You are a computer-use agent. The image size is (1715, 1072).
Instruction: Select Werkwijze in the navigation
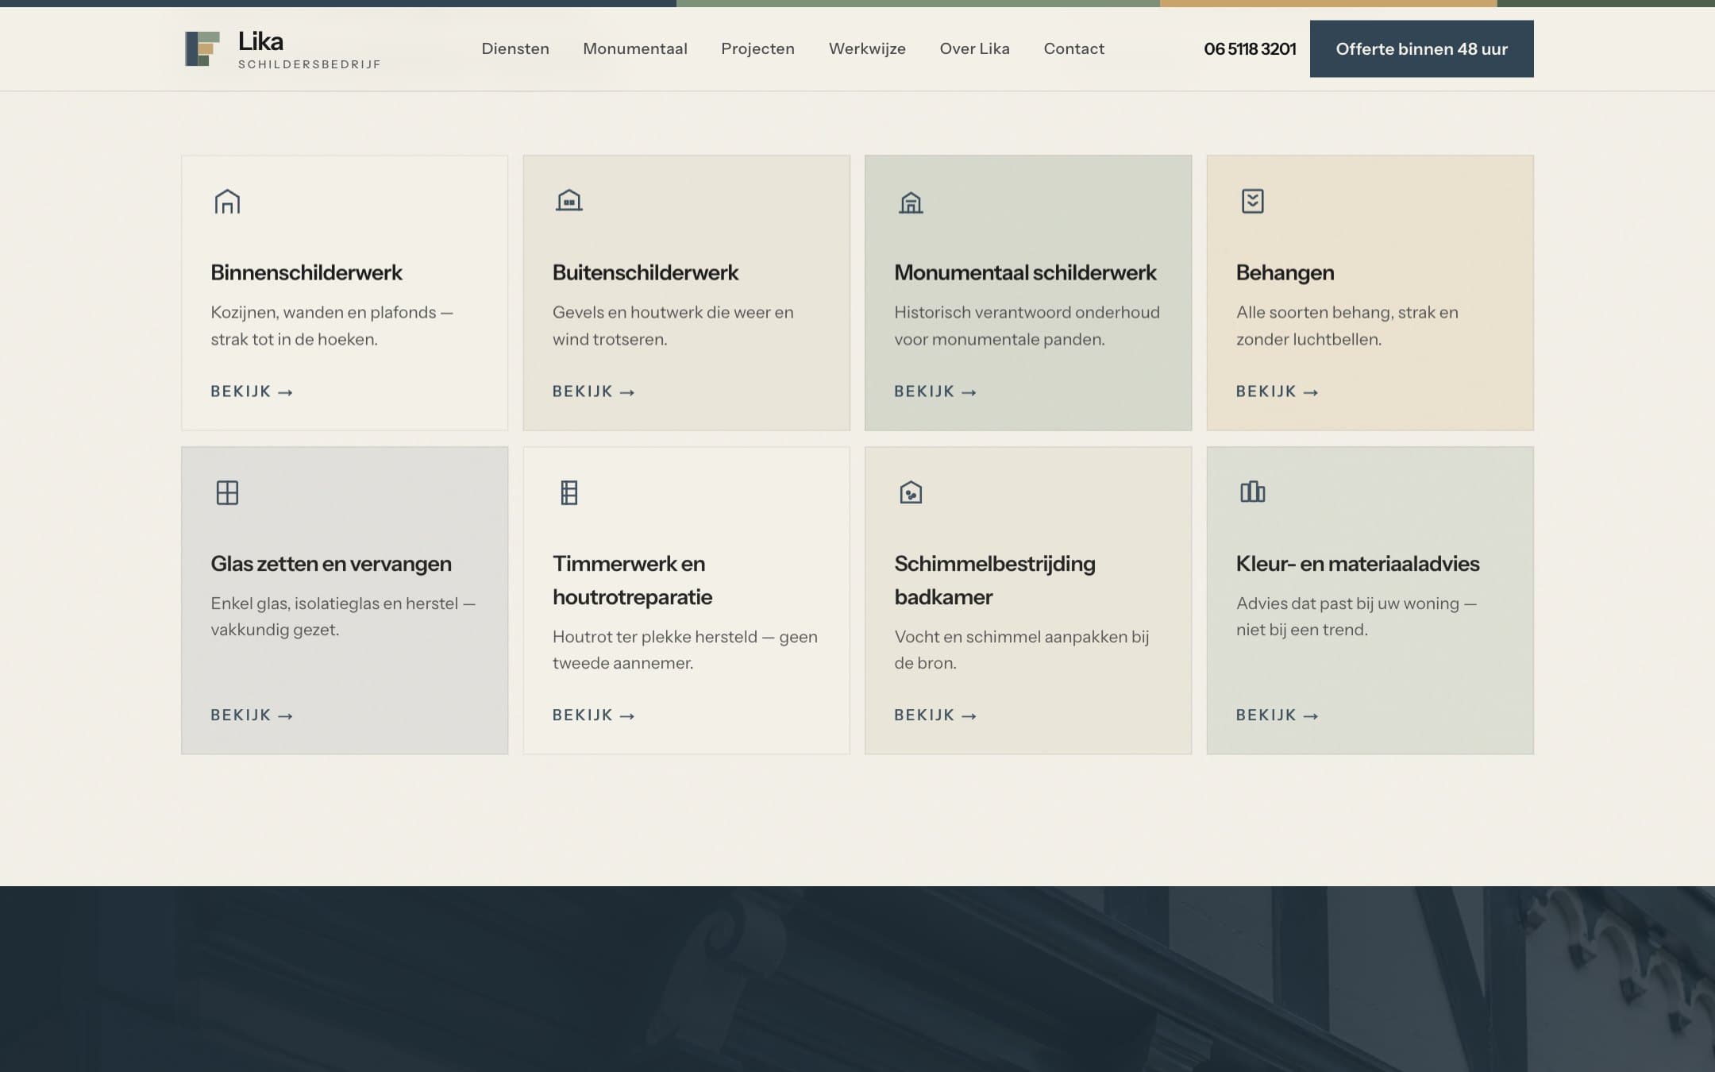point(867,48)
